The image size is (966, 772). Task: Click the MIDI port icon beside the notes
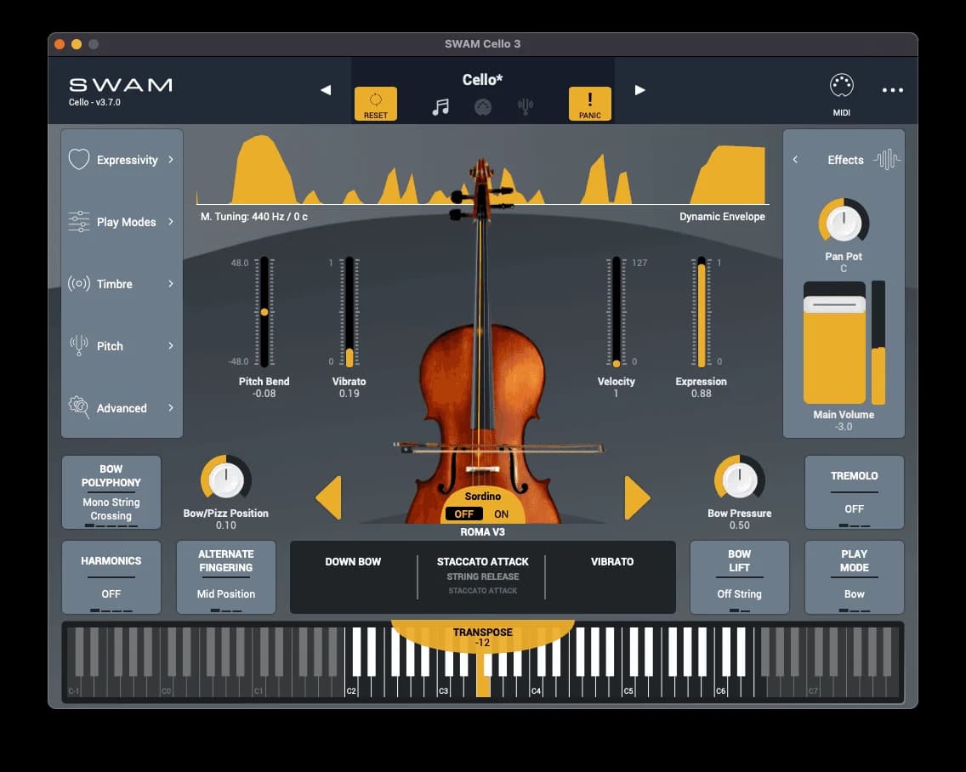483,107
